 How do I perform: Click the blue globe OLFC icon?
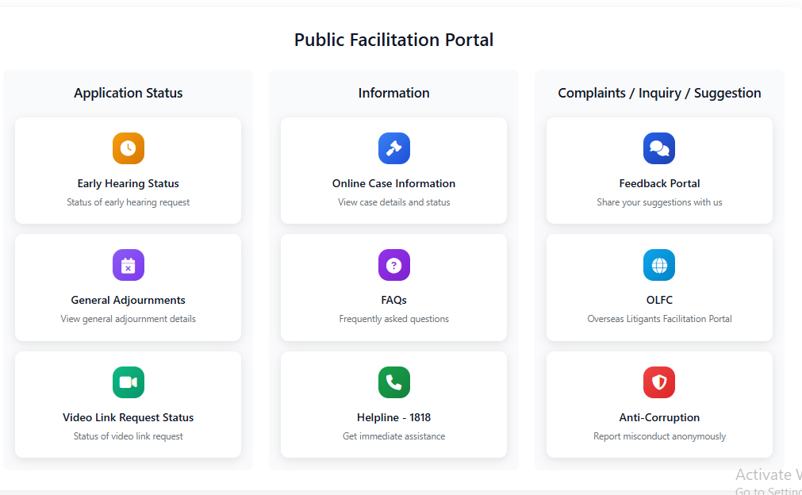click(659, 265)
